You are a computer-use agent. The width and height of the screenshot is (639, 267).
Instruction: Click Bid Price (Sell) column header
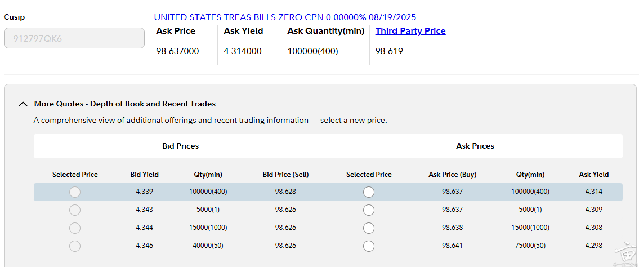coord(285,175)
